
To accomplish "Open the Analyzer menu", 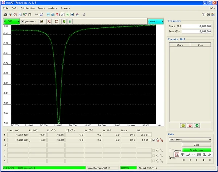I will (x=53, y=8).
